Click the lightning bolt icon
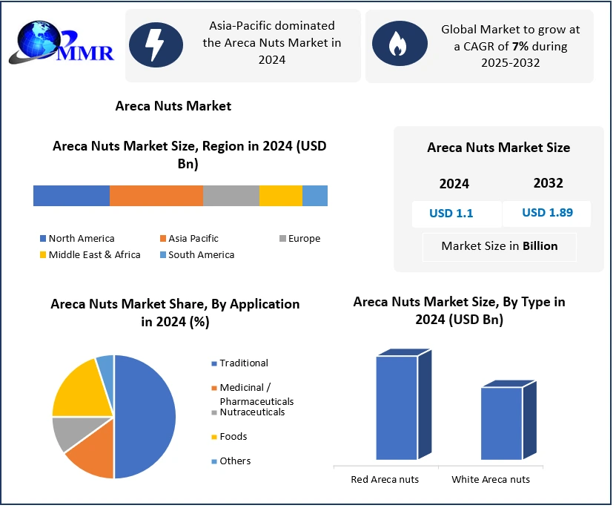This screenshot has width=616, height=508. [x=156, y=45]
